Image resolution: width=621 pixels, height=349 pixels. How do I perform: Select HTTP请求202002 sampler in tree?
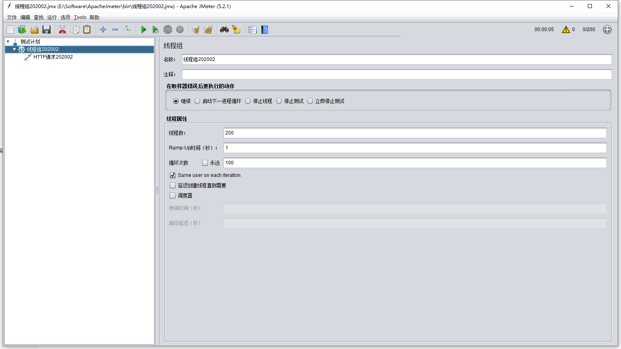tap(53, 57)
